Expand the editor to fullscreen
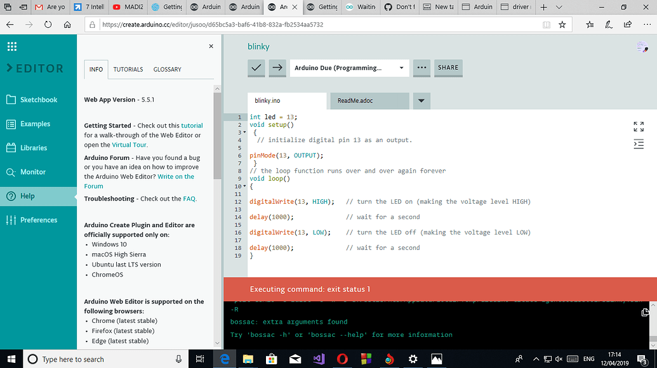657x368 pixels. 637,126
